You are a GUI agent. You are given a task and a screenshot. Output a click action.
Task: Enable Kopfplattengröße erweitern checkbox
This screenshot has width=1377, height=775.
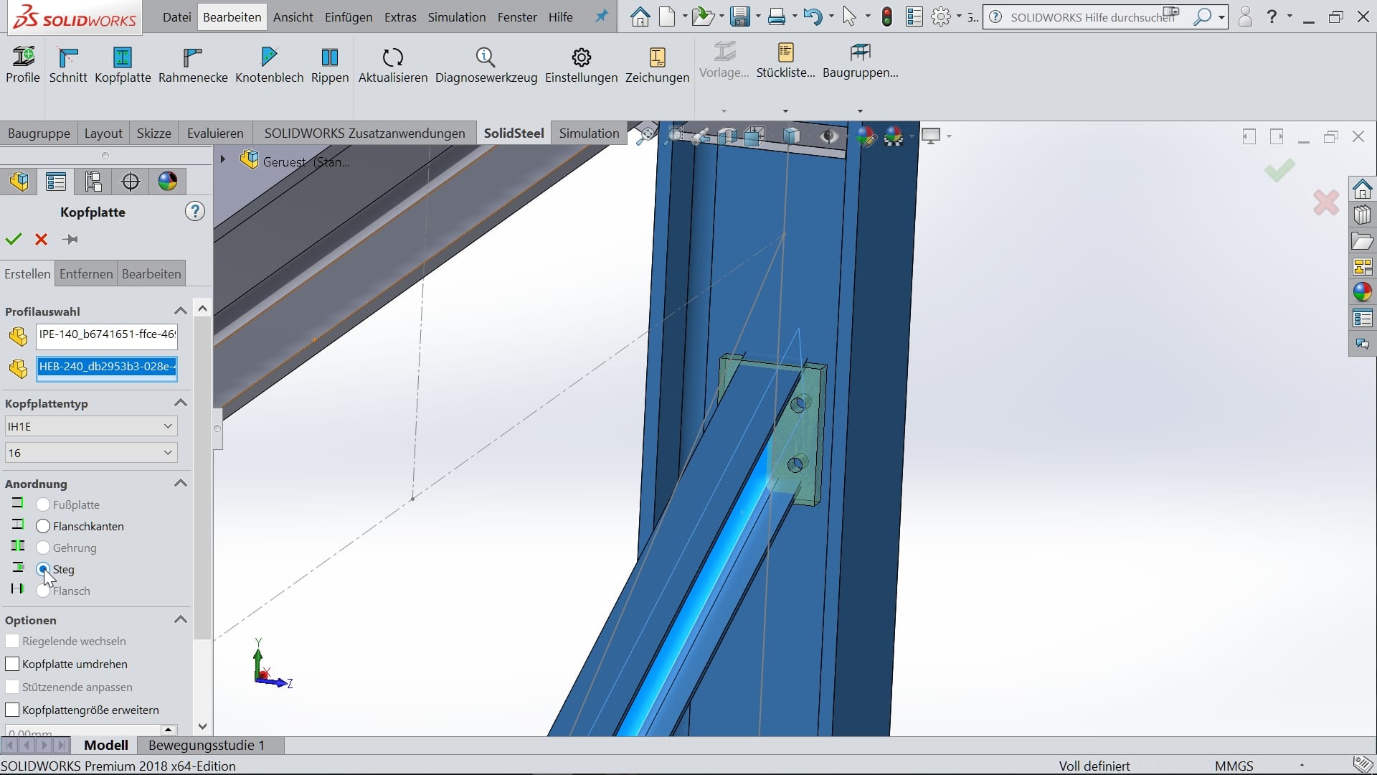tap(12, 710)
